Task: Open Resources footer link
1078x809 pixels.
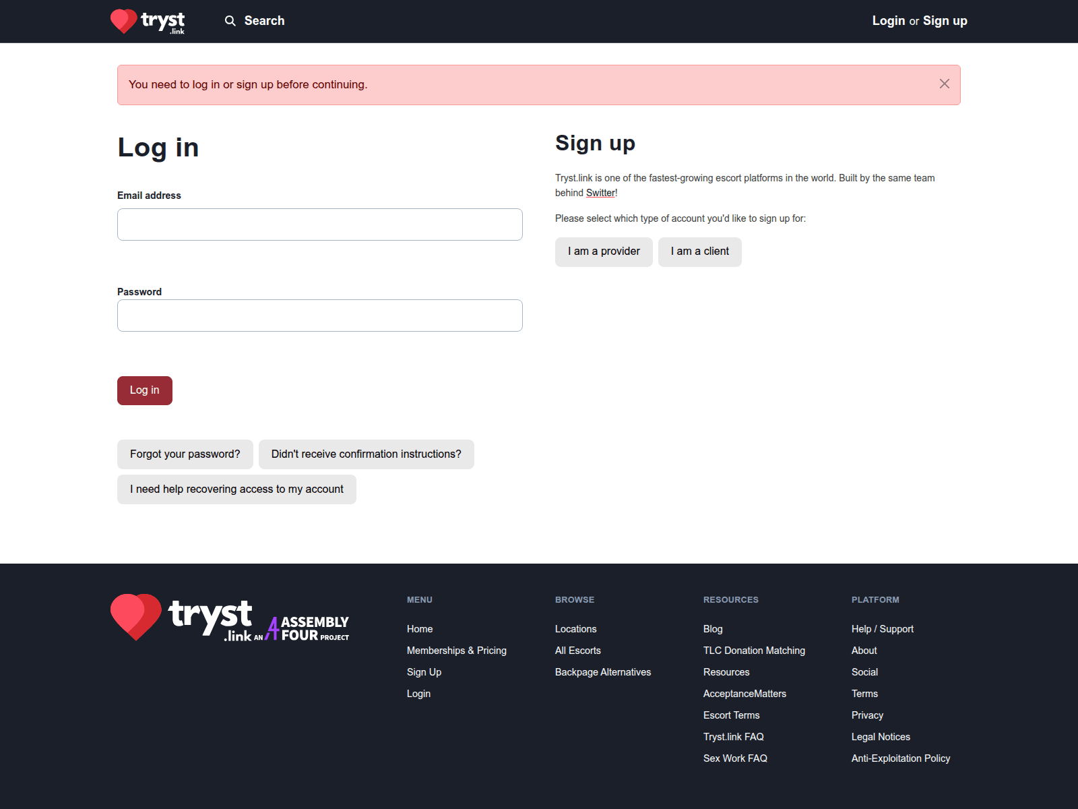Action: point(726,672)
